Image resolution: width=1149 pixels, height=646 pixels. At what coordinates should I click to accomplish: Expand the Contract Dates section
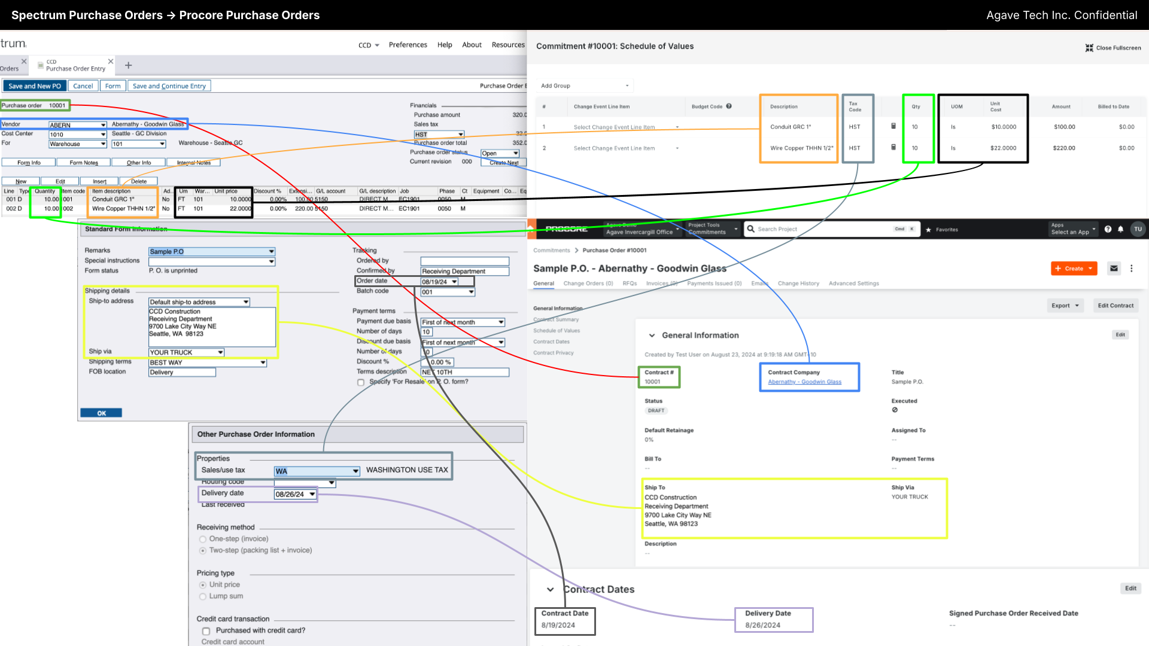point(550,589)
